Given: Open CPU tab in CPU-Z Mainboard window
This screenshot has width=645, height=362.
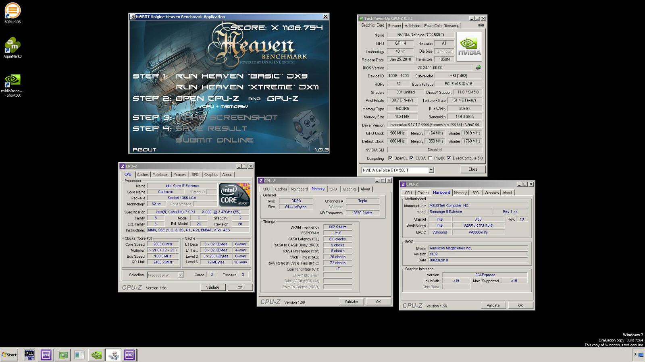Looking at the screenshot, I should 408,192.
